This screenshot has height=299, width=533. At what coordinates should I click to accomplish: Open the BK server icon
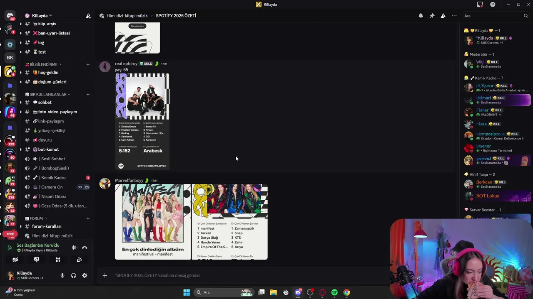click(10, 58)
